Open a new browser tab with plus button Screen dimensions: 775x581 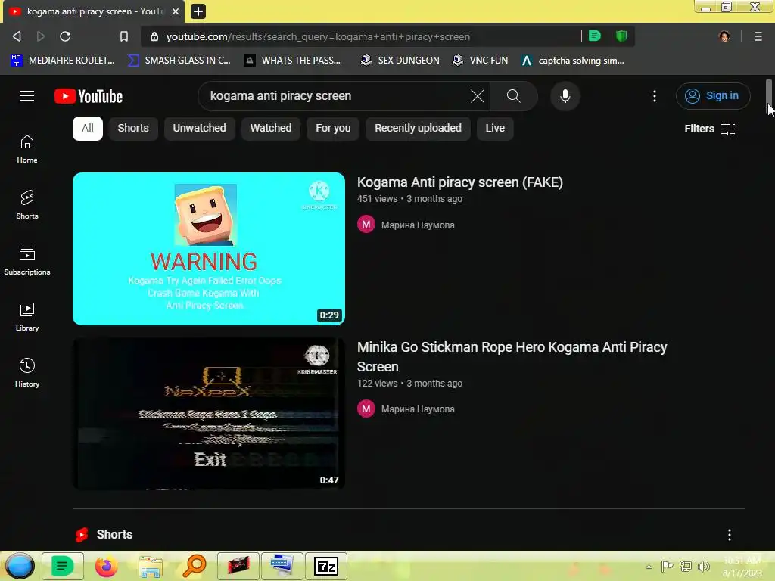tap(198, 11)
